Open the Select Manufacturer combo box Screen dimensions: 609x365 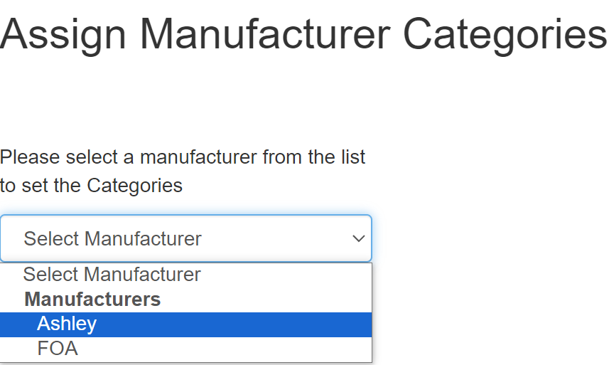click(x=186, y=238)
